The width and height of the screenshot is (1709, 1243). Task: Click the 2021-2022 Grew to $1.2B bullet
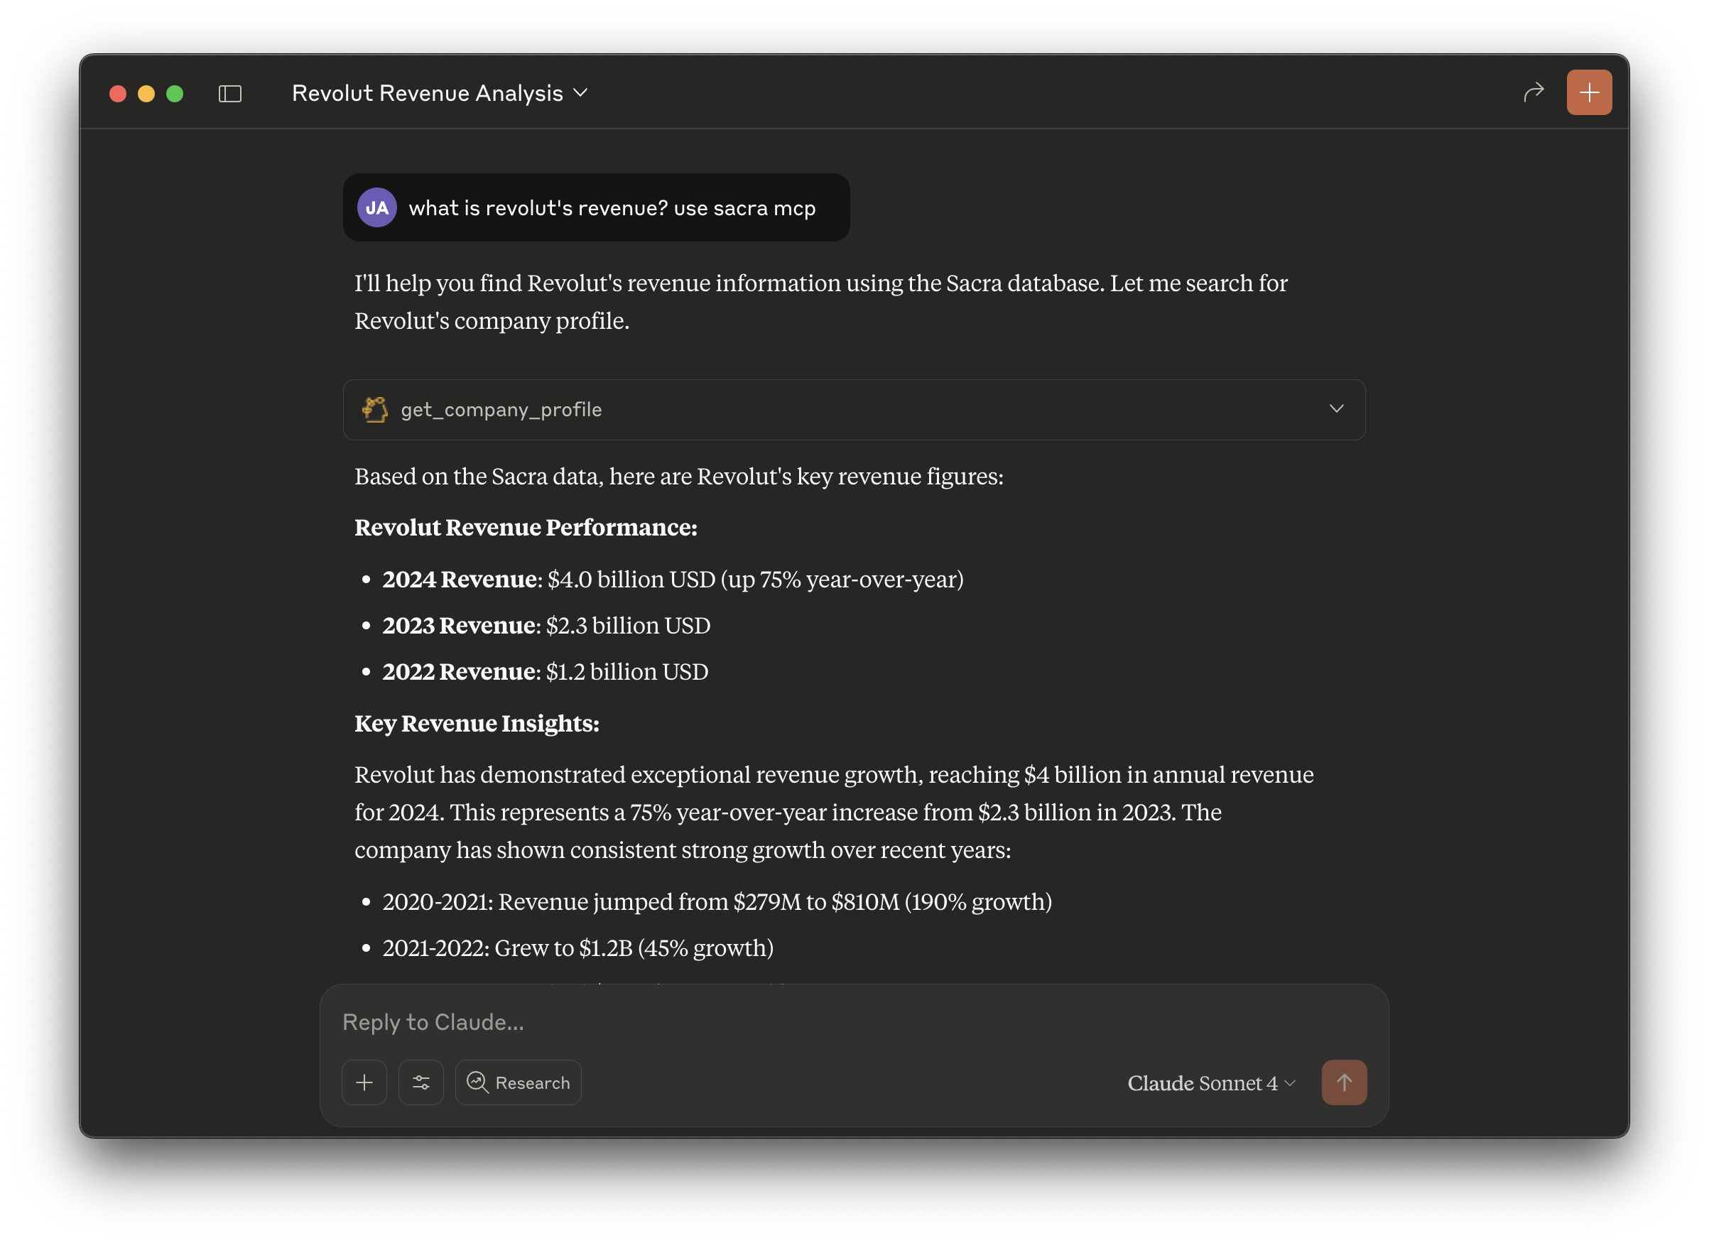pyautogui.click(x=578, y=948)
